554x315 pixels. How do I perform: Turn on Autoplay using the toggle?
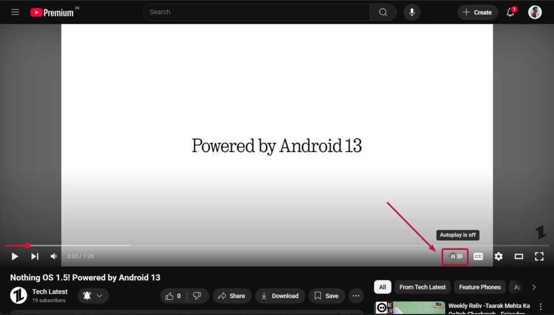455,256
